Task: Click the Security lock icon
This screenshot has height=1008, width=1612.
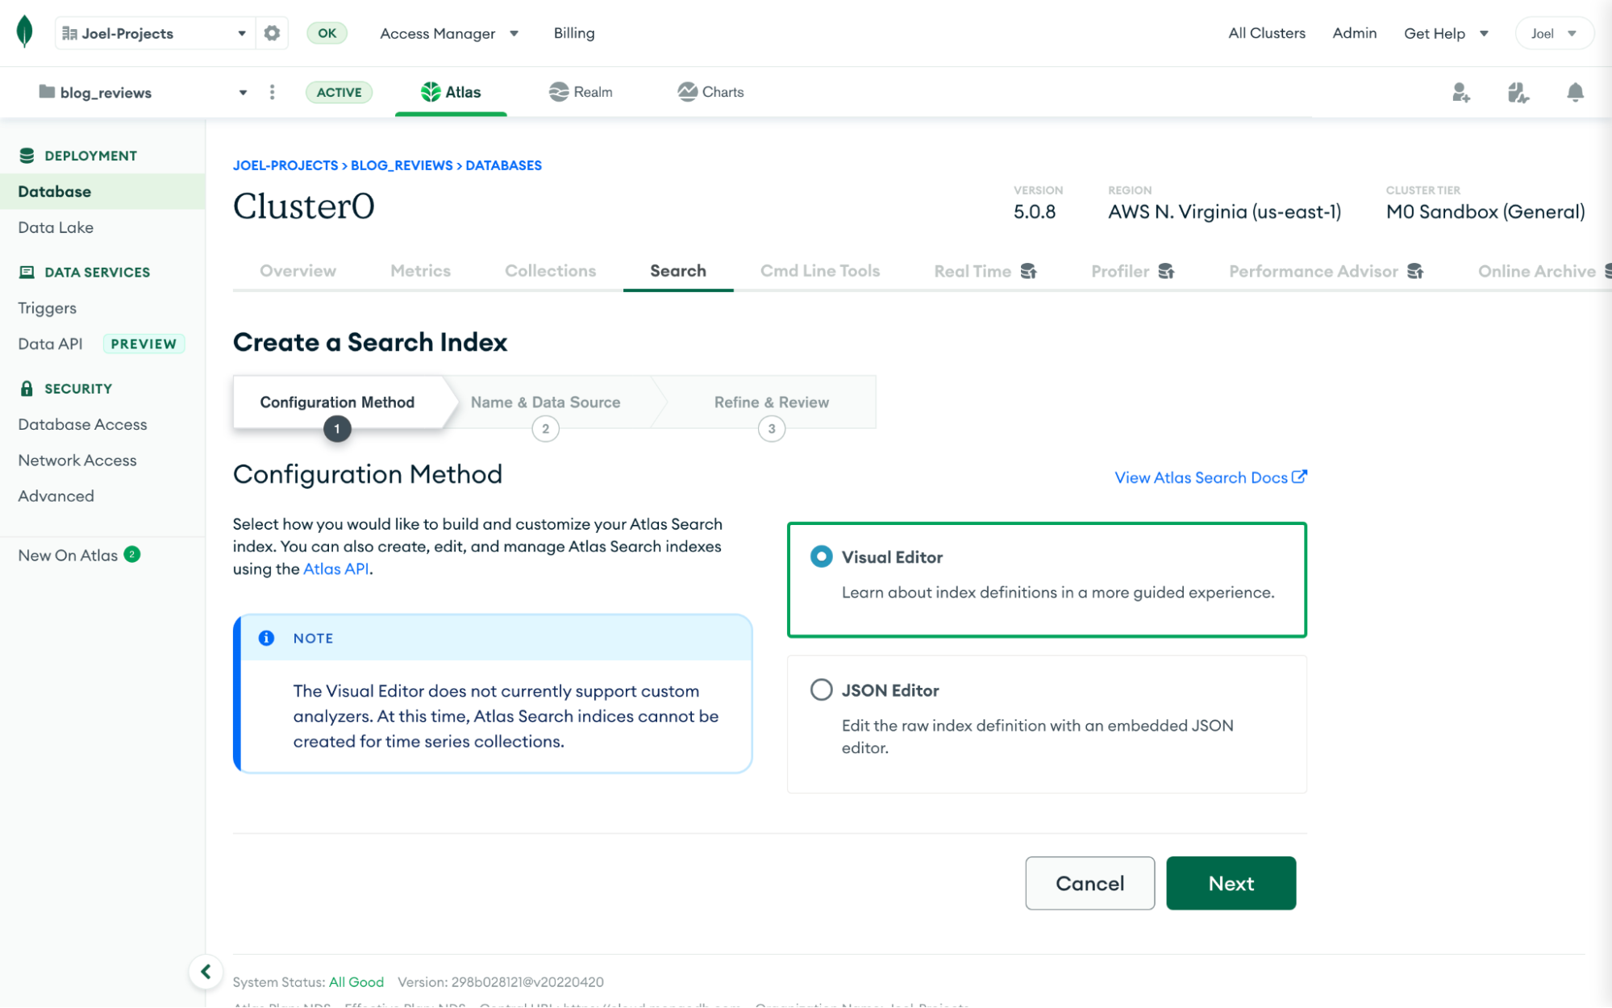Action: click(x=27, y=388)
